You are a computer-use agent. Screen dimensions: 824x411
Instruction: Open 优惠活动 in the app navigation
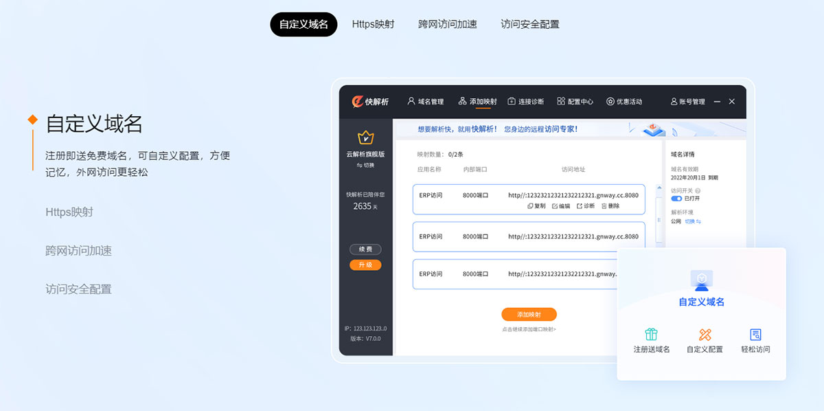pos(624,102)
